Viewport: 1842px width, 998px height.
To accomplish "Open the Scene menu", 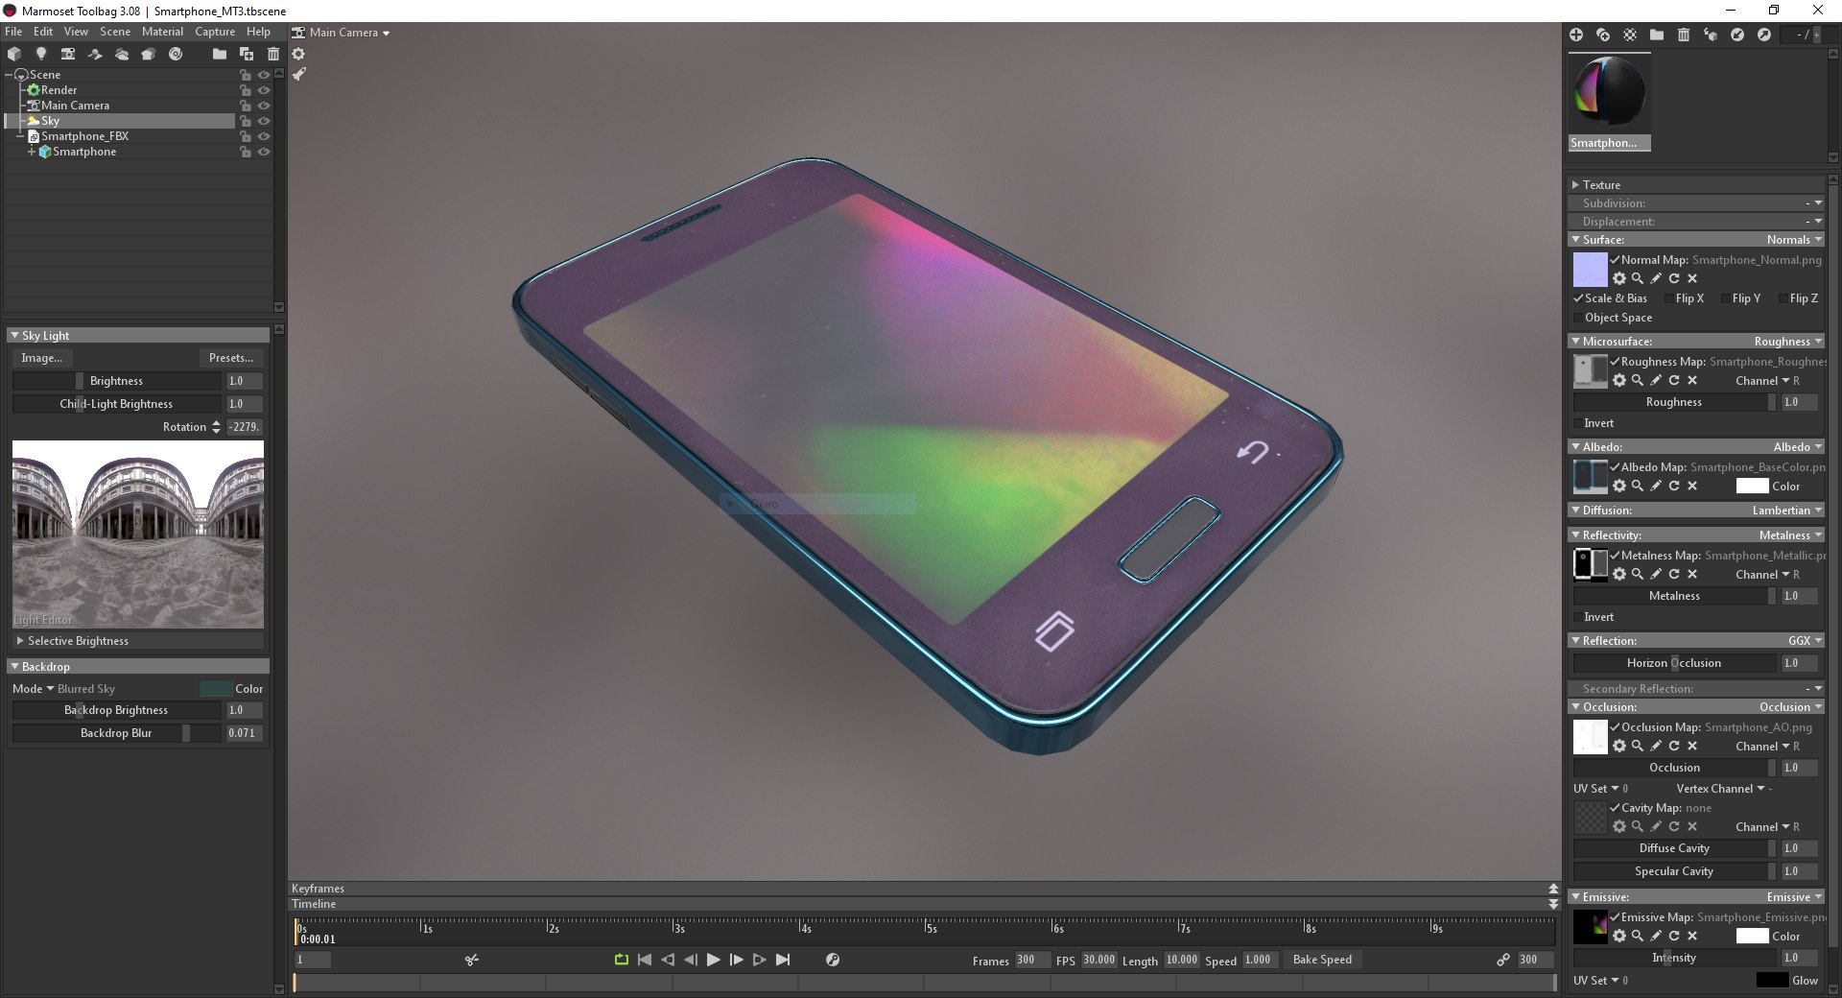I will 115,32.
